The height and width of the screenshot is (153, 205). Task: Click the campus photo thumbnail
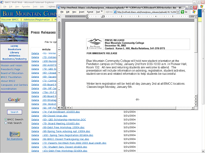coord(14,32)
